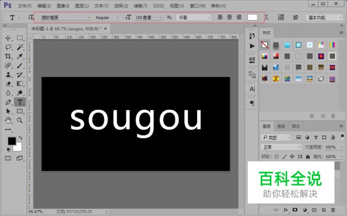Toggle Quick Mask mode

pos(8,158)
